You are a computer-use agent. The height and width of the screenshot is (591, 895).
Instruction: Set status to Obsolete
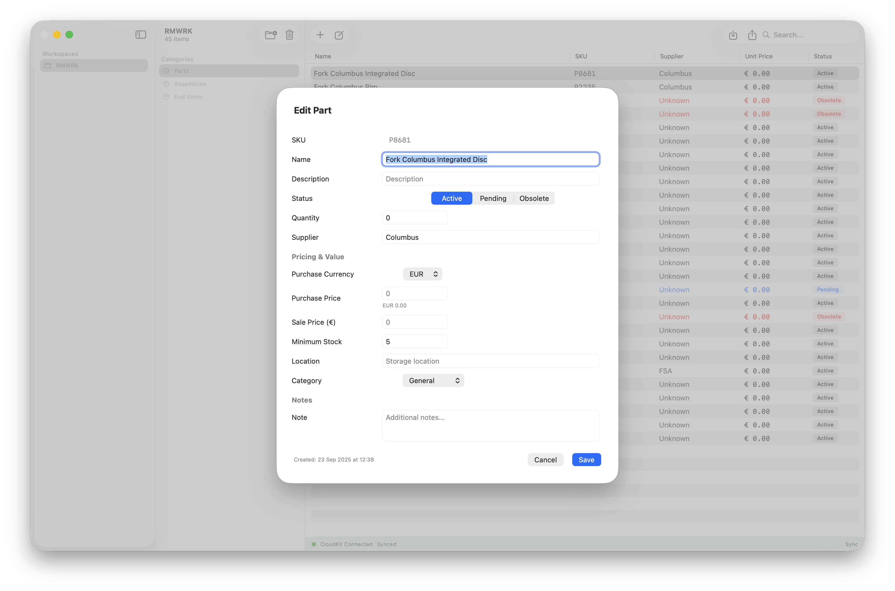coord(534,198)
